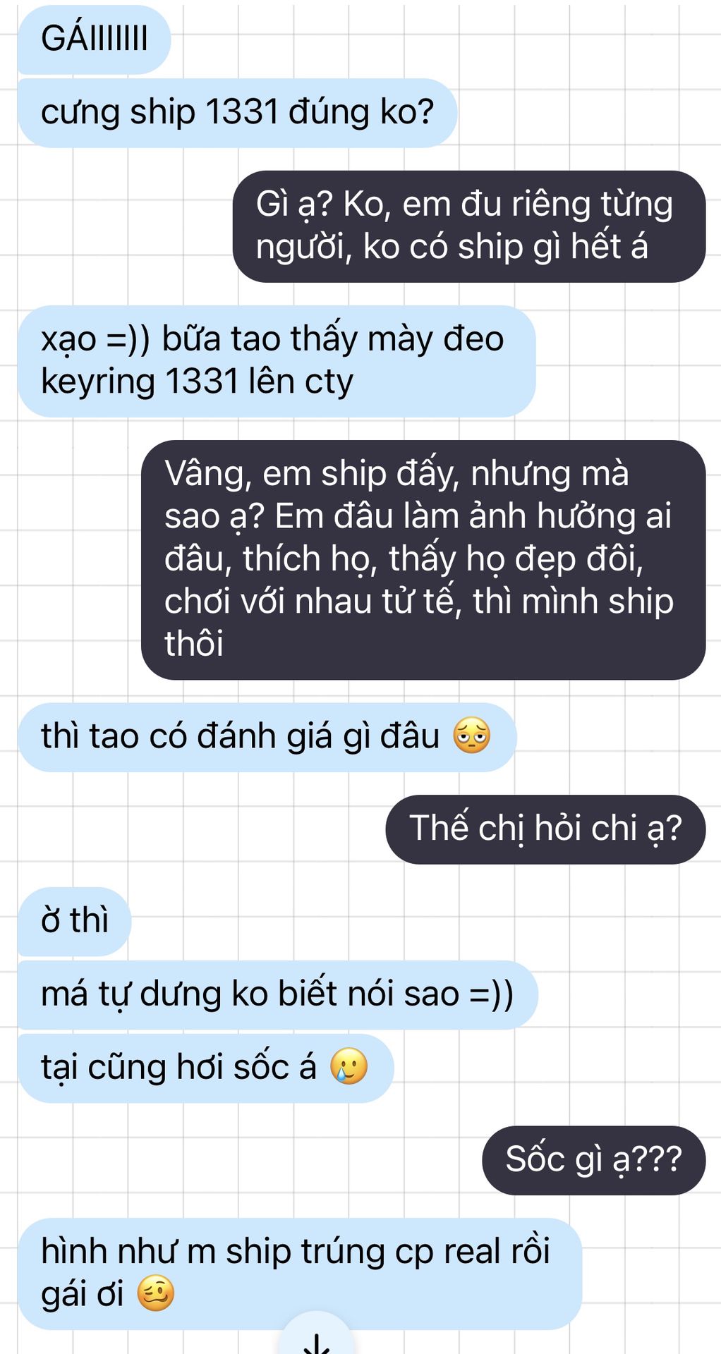
Task: Click the word 'keyring' in the message
Action: coord(98,383)
